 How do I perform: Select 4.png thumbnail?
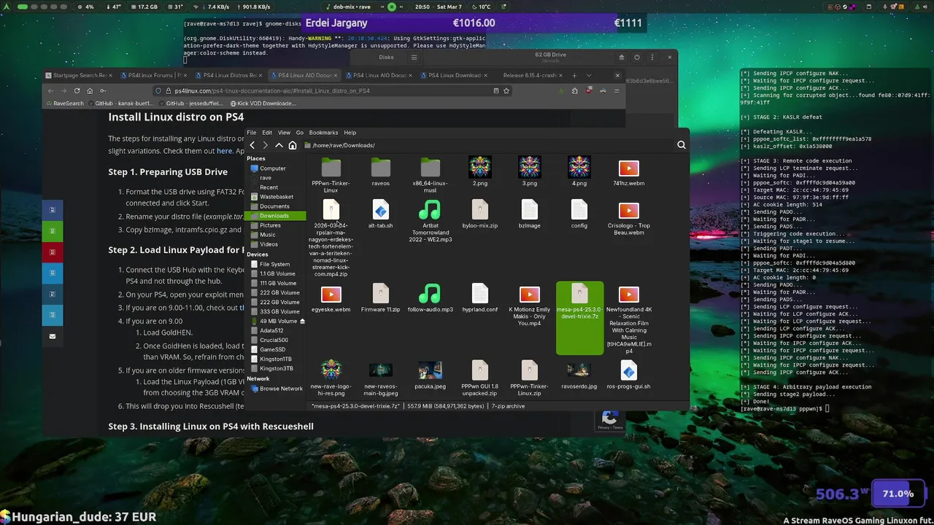pos(579,168)
